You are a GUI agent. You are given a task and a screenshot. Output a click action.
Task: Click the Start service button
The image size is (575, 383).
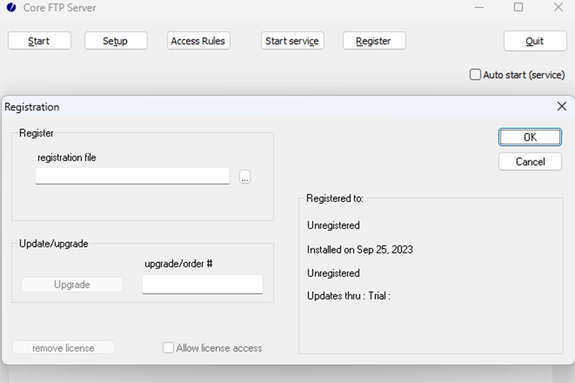point(293,41)
